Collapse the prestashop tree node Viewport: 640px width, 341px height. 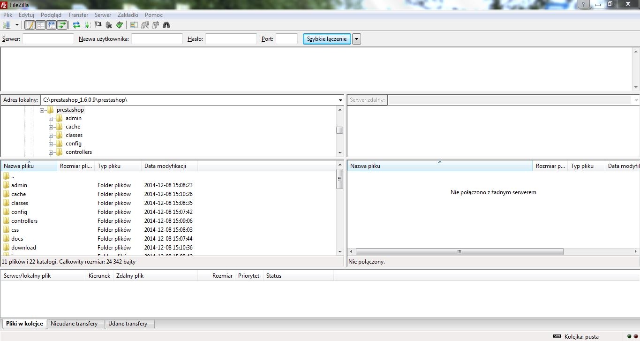(42, 110)
